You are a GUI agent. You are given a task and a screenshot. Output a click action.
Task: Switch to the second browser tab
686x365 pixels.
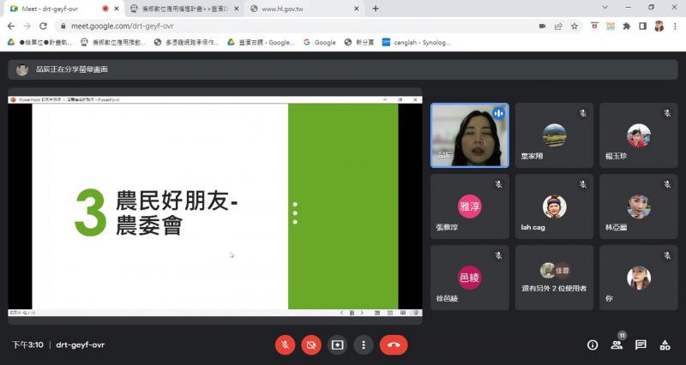[184, 9]
